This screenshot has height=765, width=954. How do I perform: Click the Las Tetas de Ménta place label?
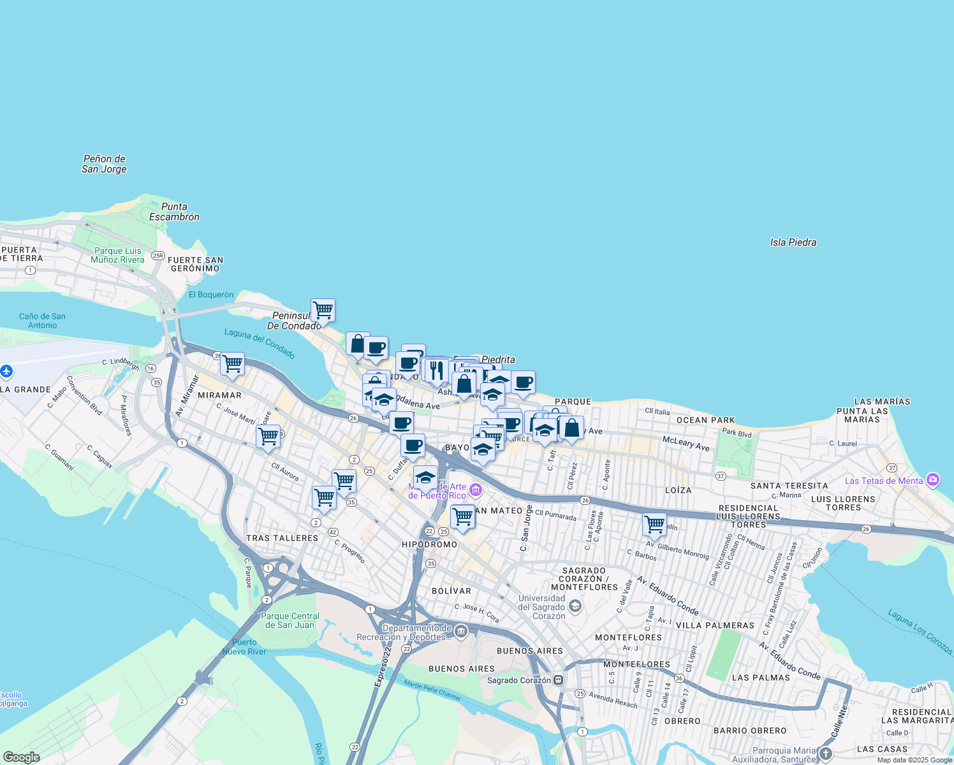tap(885, 481)
